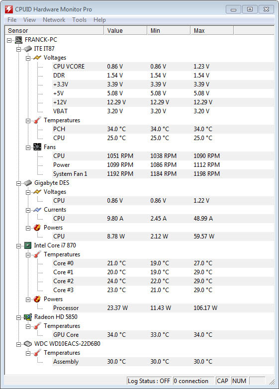Click the 59.57 W max CPU power
The height and width of the screenshot is (389, 279).
pyautogui.click(x=204, y=236)
